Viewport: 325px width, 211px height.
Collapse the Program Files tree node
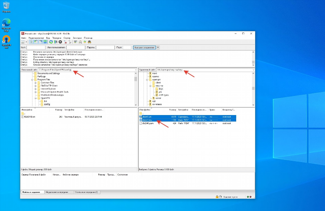point(32,80)
